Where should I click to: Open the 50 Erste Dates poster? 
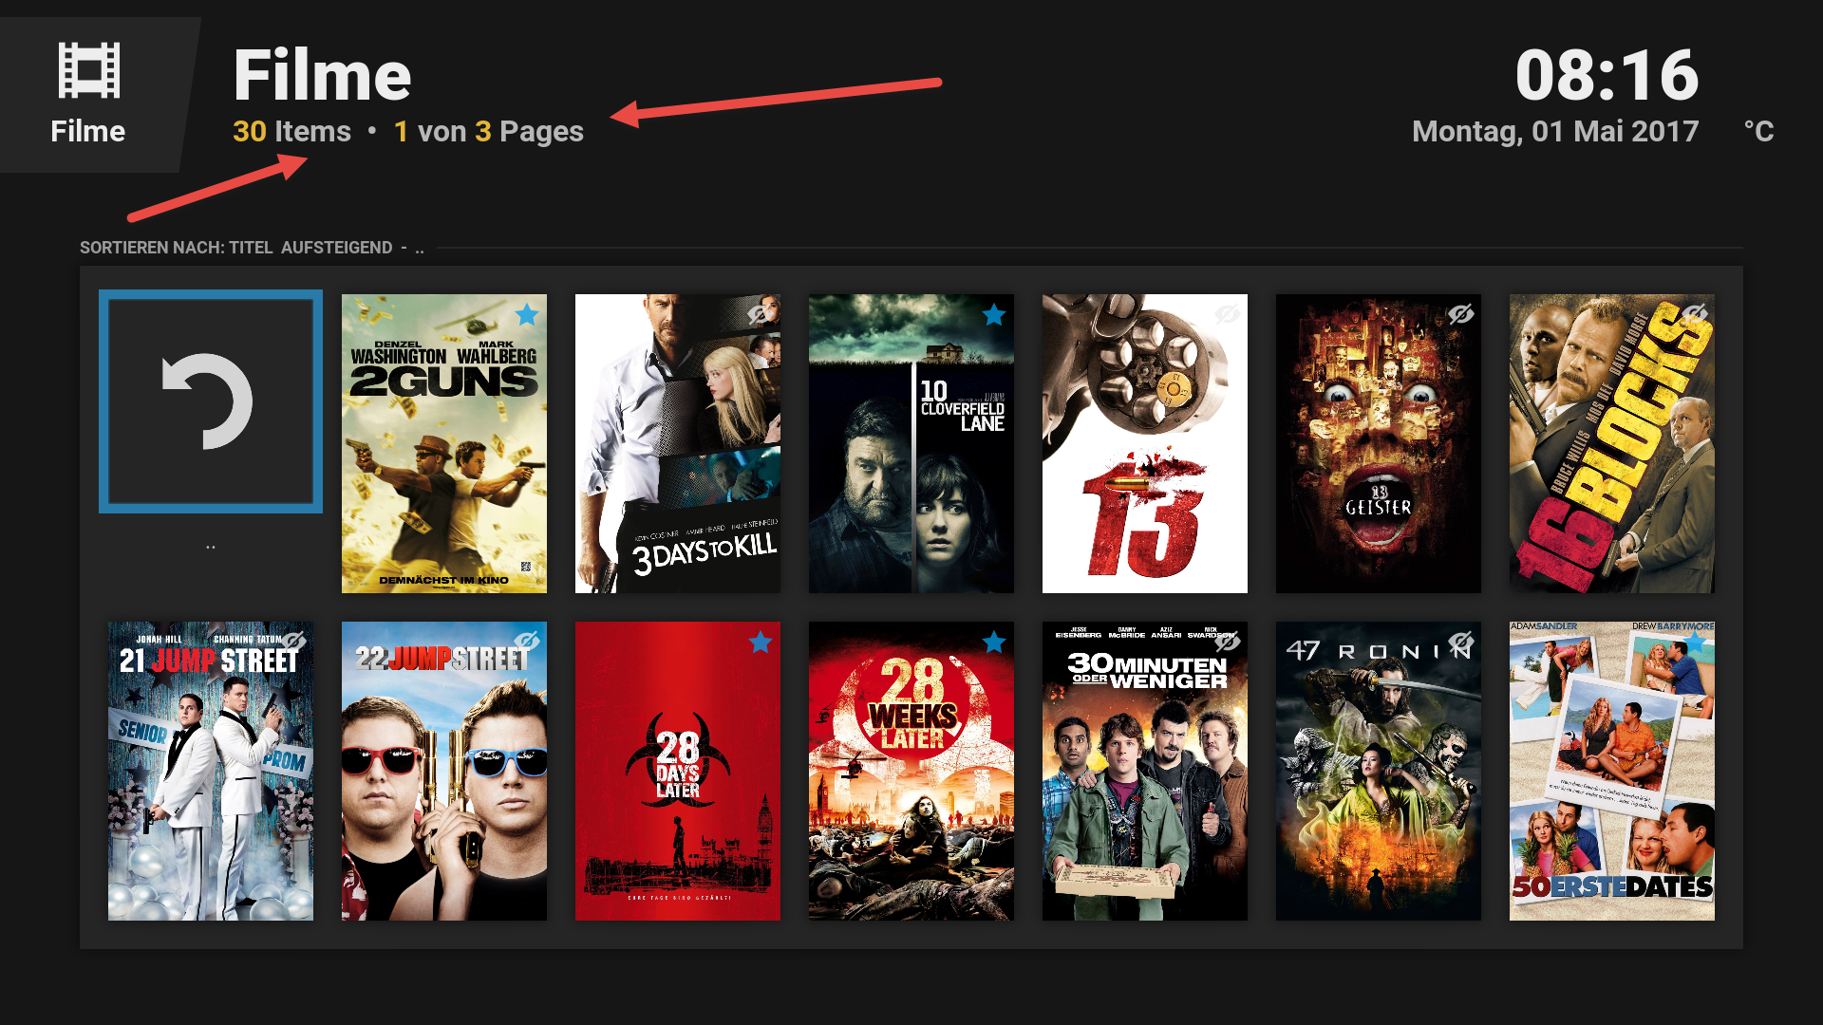1612,771
